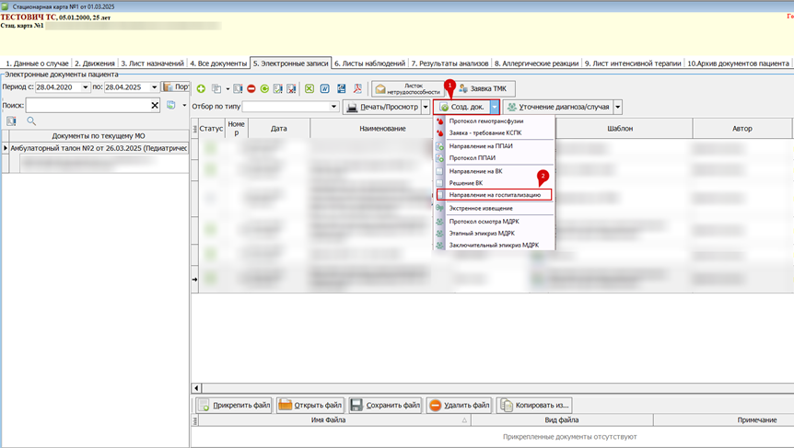Viewport: 794px width, 448px height.
Task: Choose Направление на ВК menu item
Action: 495,171
